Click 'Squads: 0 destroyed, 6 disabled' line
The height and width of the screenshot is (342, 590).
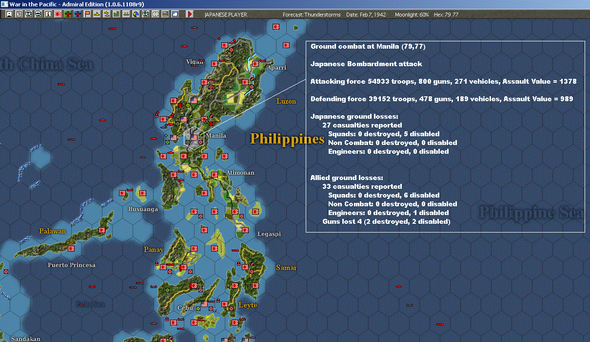coord(384,195)
